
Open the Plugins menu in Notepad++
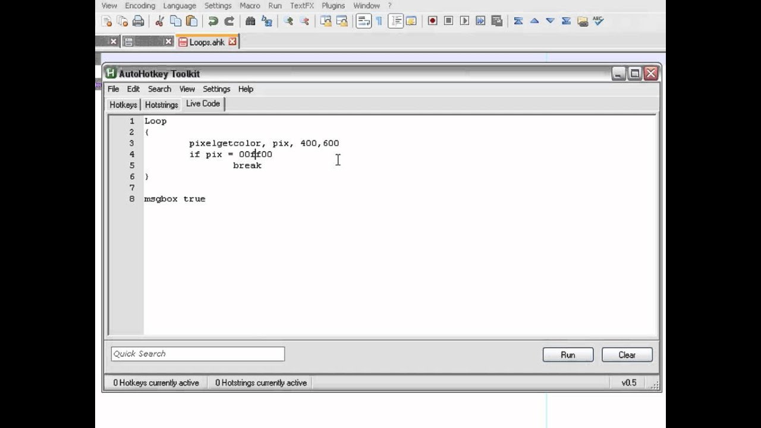click(x=333, y=5)
